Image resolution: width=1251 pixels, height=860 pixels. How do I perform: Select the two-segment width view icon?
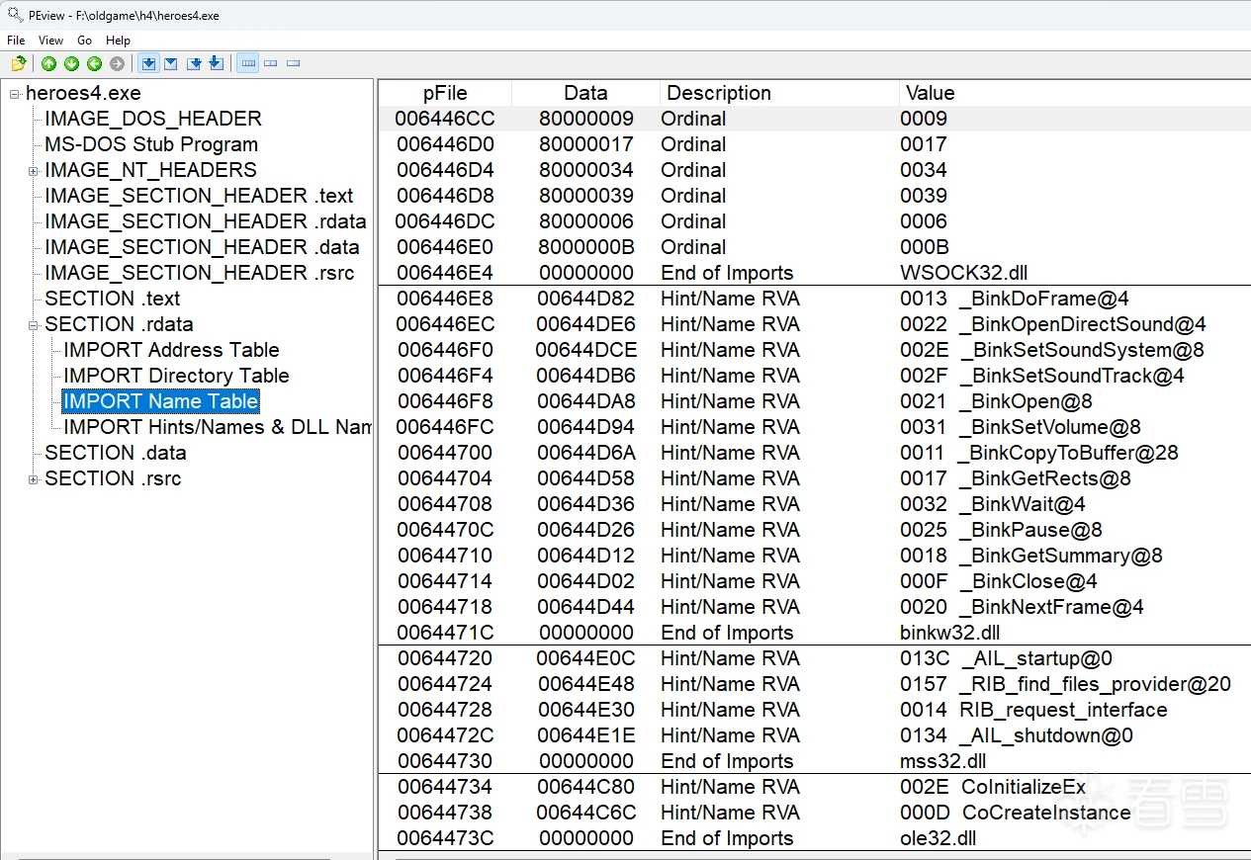coord(271,64)
